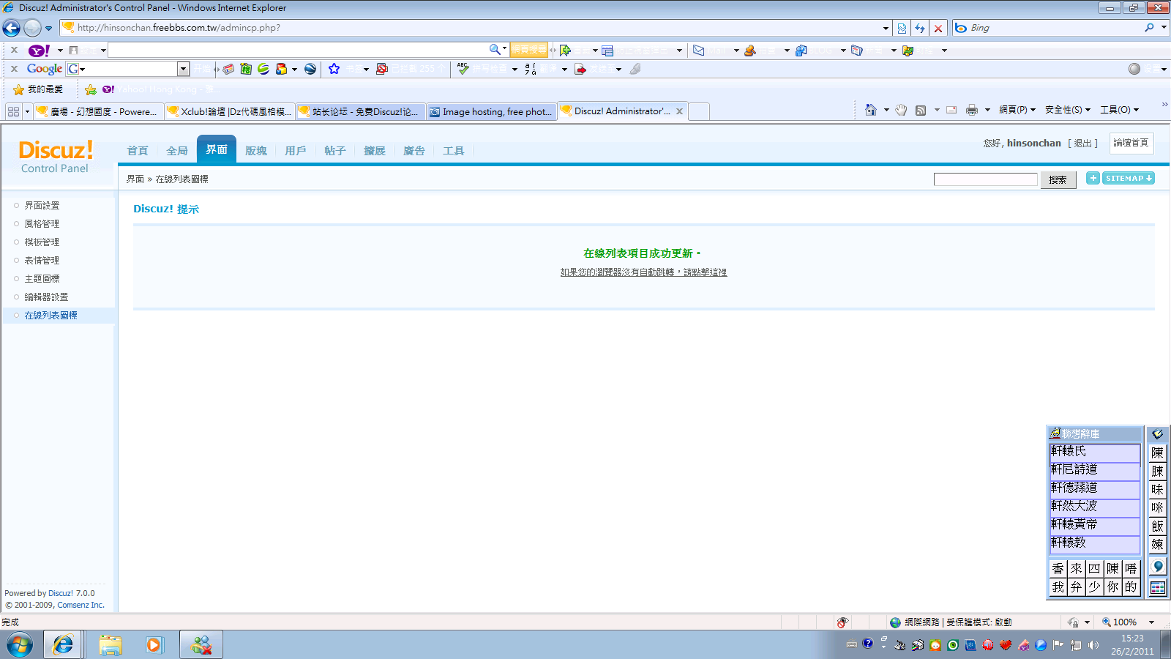This screenshot has width=1171, height=659.
Task: Click the RSS feeds icon
Action: coord(921,110)
